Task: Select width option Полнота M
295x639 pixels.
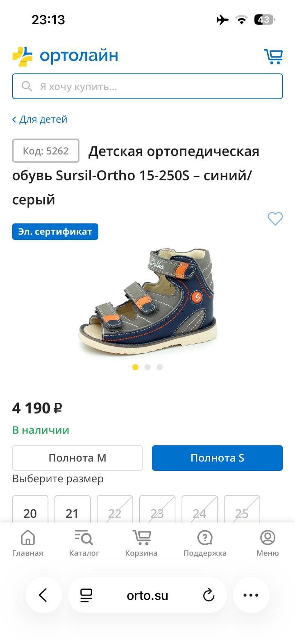Action: click(x=77, y=458)
